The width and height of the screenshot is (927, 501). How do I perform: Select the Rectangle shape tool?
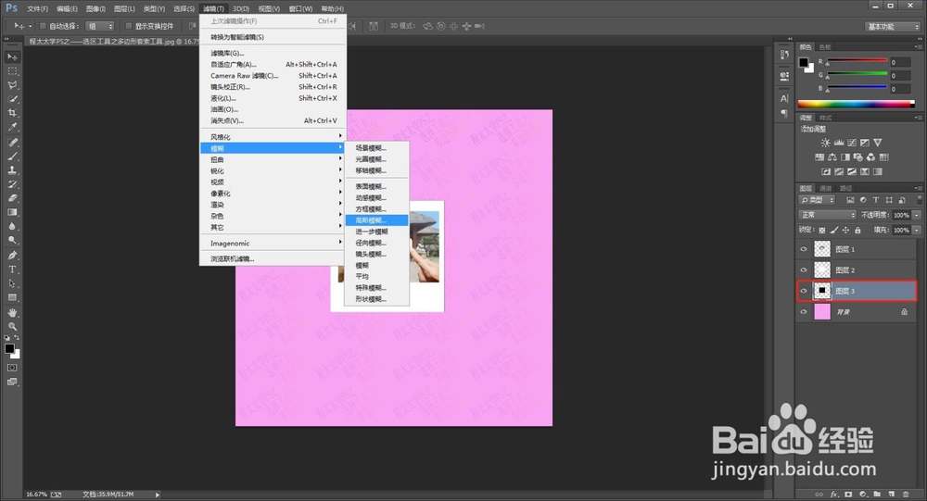point(12,298)
